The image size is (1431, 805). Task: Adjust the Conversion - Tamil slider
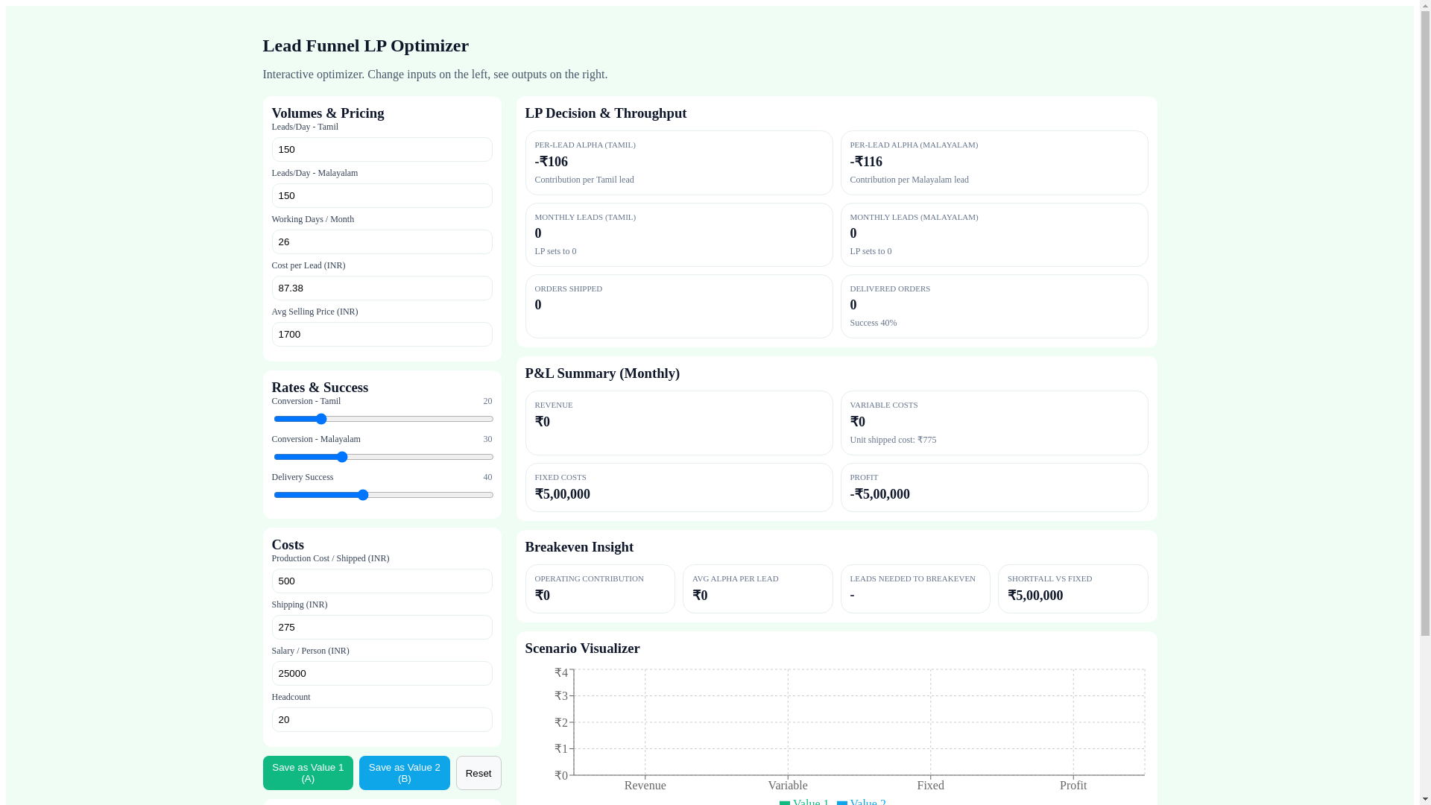coord(383,419)
